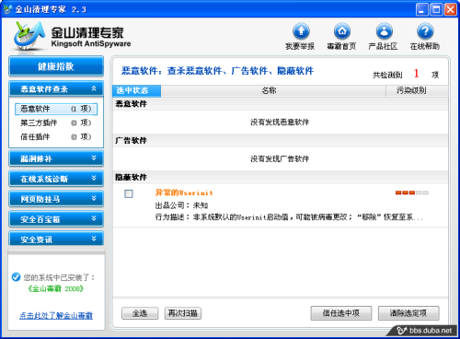Click the green 《金山毒霸 2008》 text
Viewport: 460px width, 339px height.
pos(56,288)
